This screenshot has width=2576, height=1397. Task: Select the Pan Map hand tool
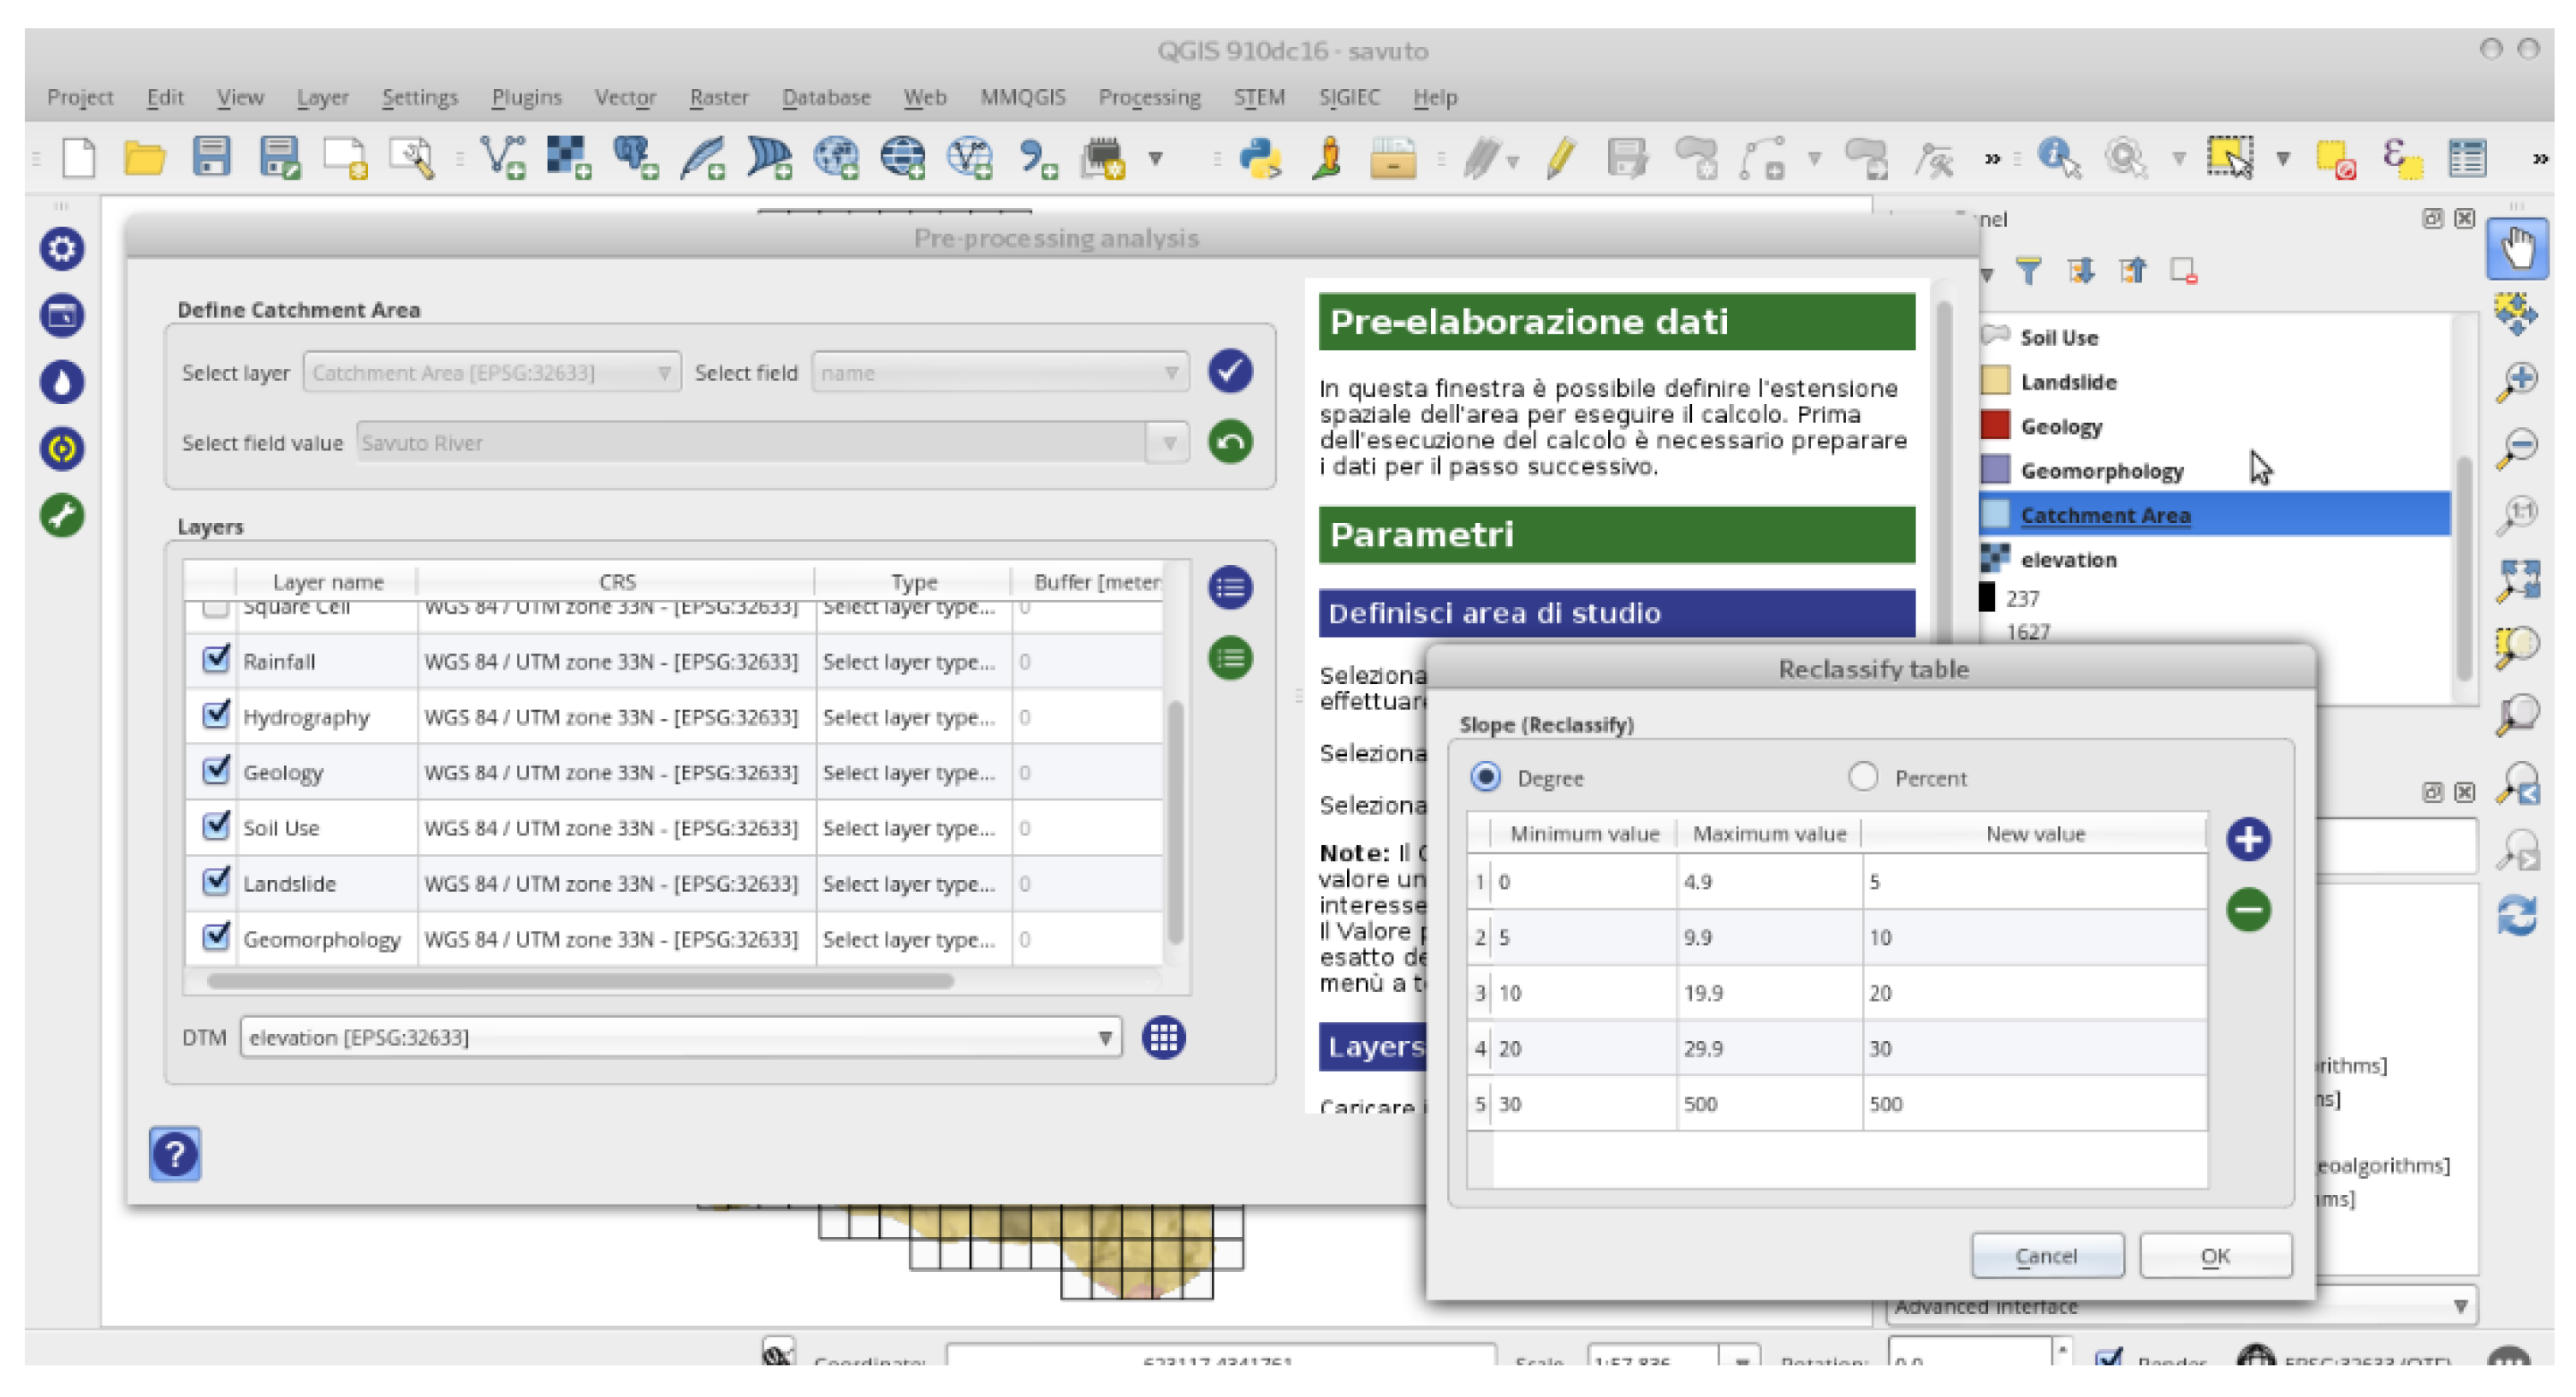(2517, 248)
